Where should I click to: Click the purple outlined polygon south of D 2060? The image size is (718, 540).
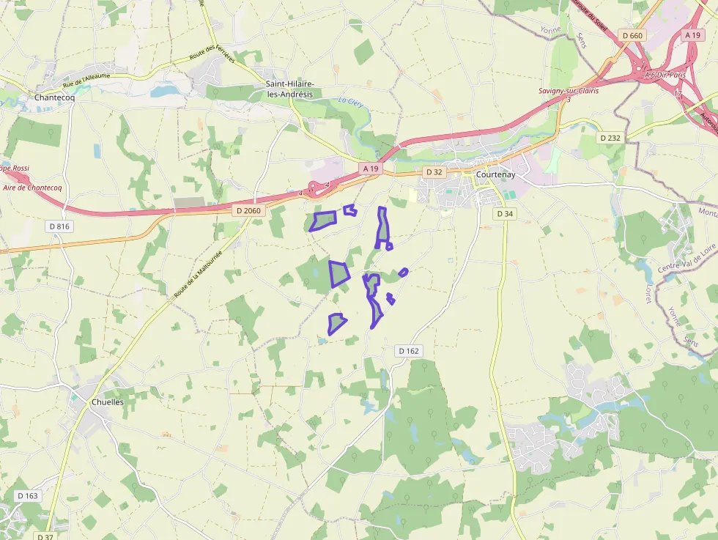(x=324, y=221)
